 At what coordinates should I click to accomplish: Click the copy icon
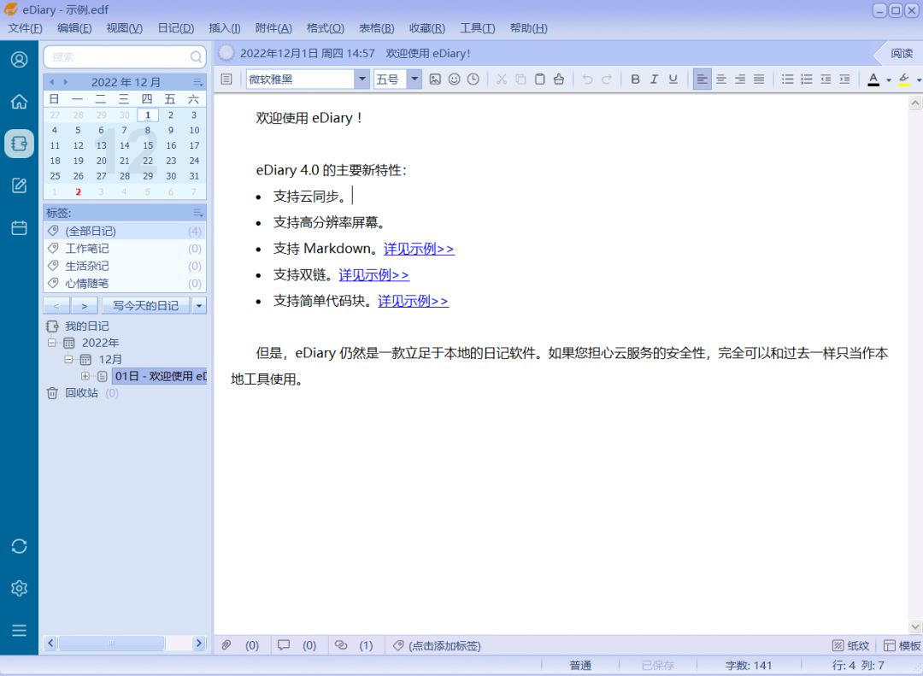point(520,79)
